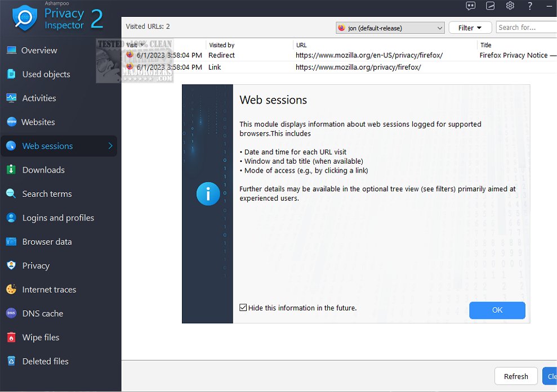Minimize the Privacy Inspector window
Screen dimensions: 557x392
point(549,6)
